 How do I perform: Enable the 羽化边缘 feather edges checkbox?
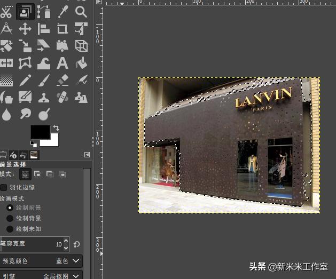pos(3,187)
